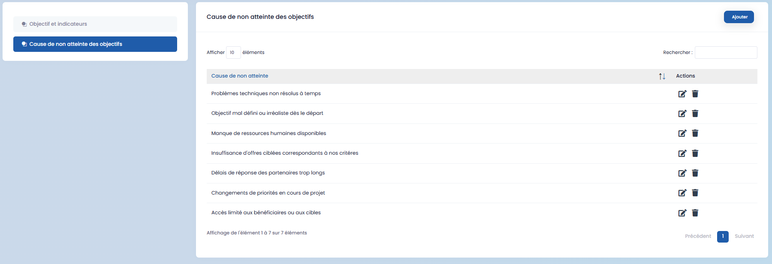Edit 'Manque de ressources humaines disponibles' row
Image resolution: width=772 pixels, height=264 pixels.
pos(682,133)
